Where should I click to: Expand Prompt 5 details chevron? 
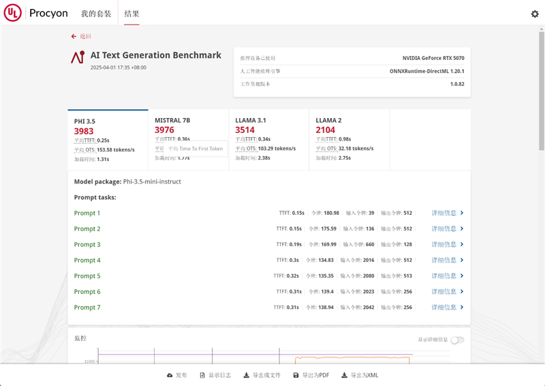[462, 276]
